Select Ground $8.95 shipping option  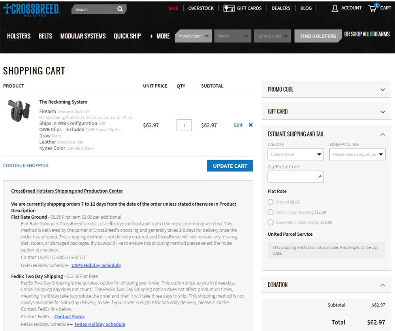pyautogui.click(x=271, y=202)
